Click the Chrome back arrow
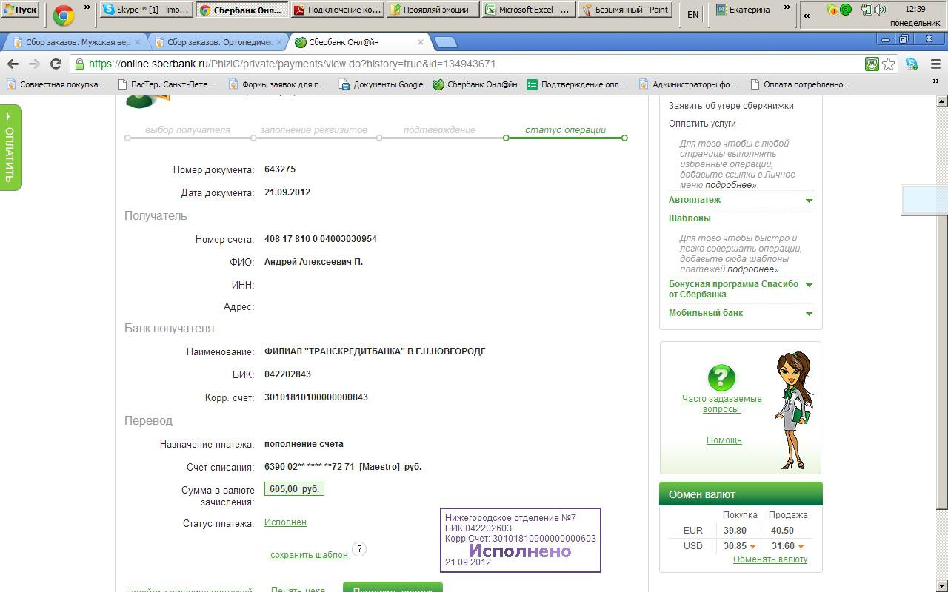948x592 pixels. click(13, 64)
